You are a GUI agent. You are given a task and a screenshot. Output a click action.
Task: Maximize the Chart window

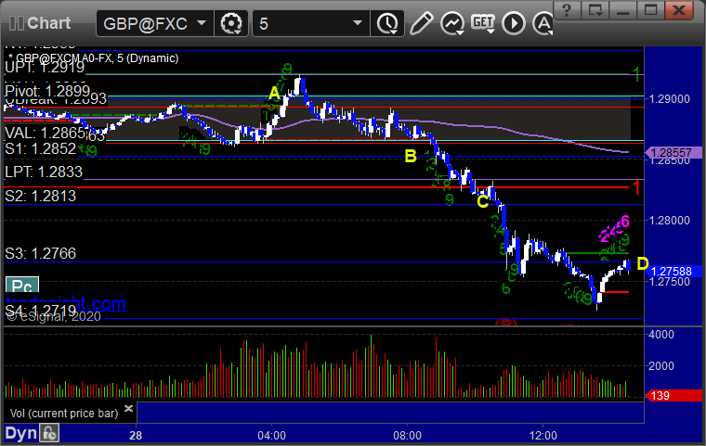[x=650, y=10]
